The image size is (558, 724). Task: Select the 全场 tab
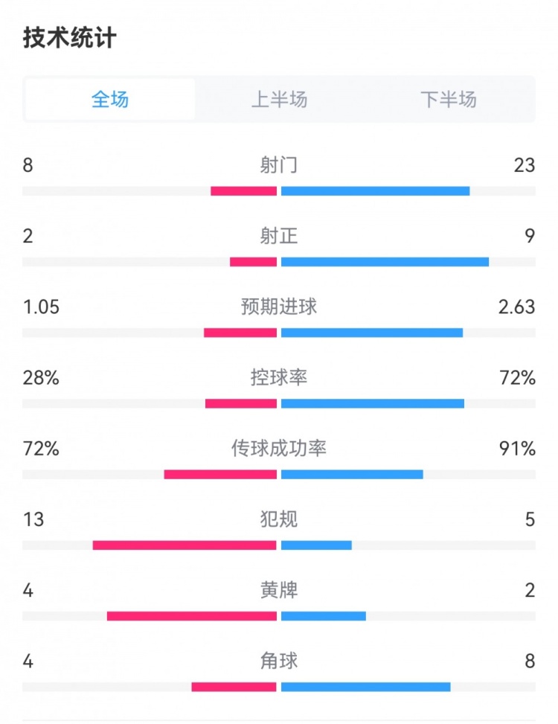tap(110, 100)
